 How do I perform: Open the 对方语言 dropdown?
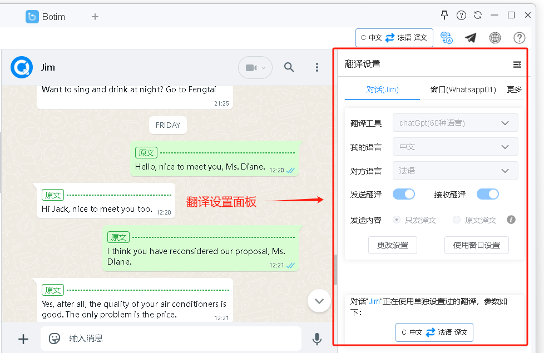pyautogui.click(x=455, y=171)
